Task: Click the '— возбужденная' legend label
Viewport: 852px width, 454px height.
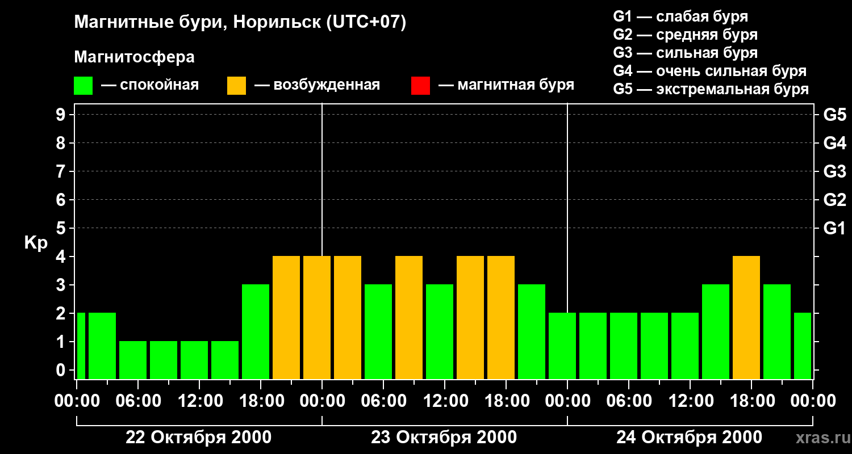Action: [317, 86]
